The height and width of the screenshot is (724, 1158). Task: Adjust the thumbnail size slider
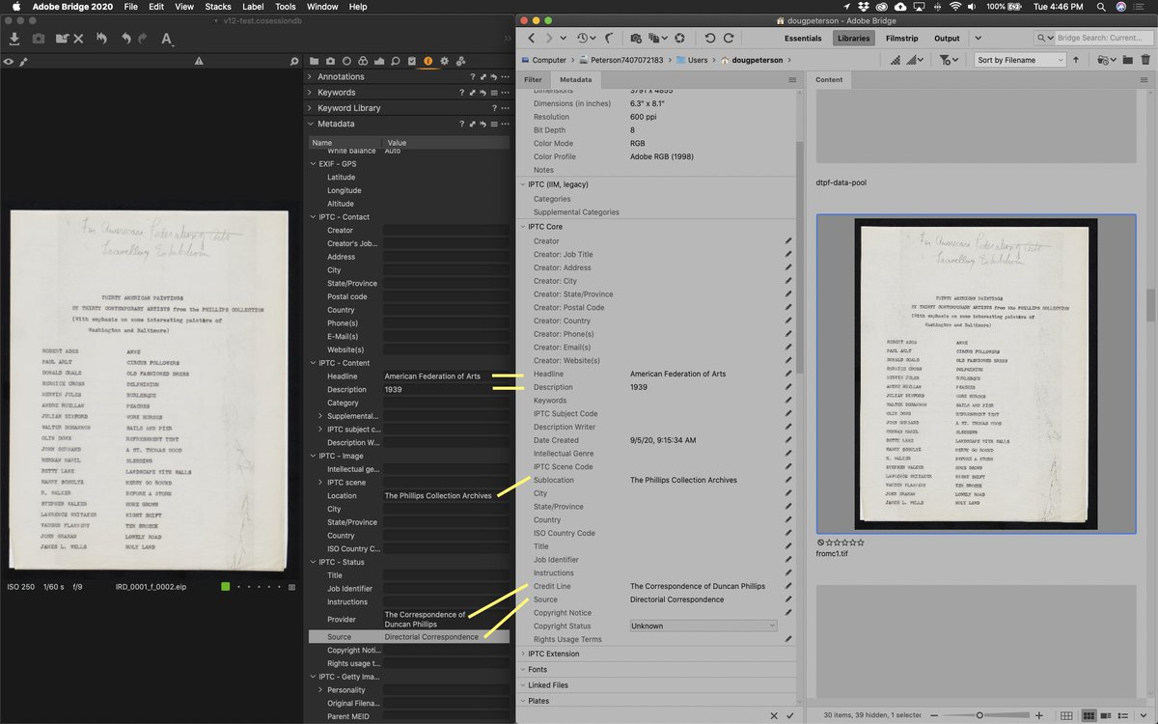pyautogui.click(x=979, y=714)
